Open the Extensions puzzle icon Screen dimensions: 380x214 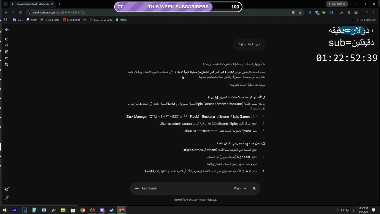tap(331, 12)
